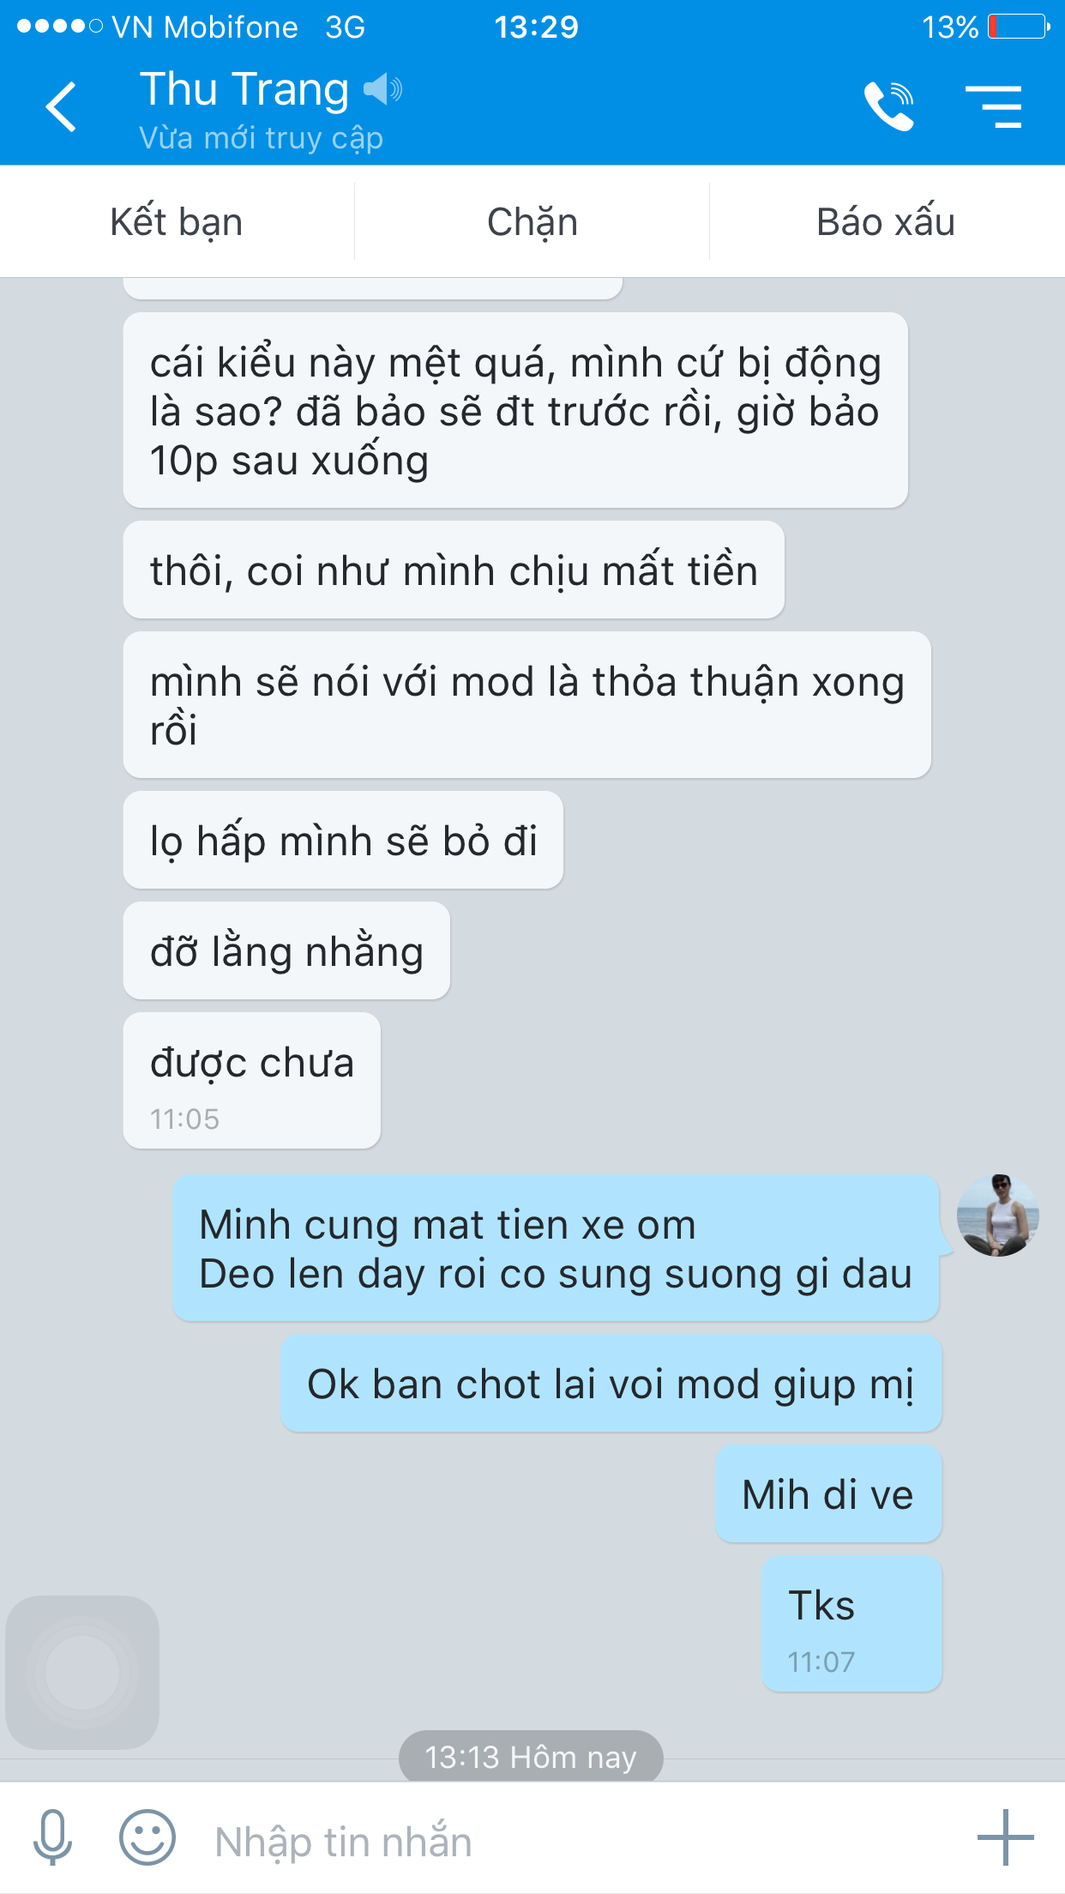Tap the AssistiveTouch floating button

pos(82,1672)
